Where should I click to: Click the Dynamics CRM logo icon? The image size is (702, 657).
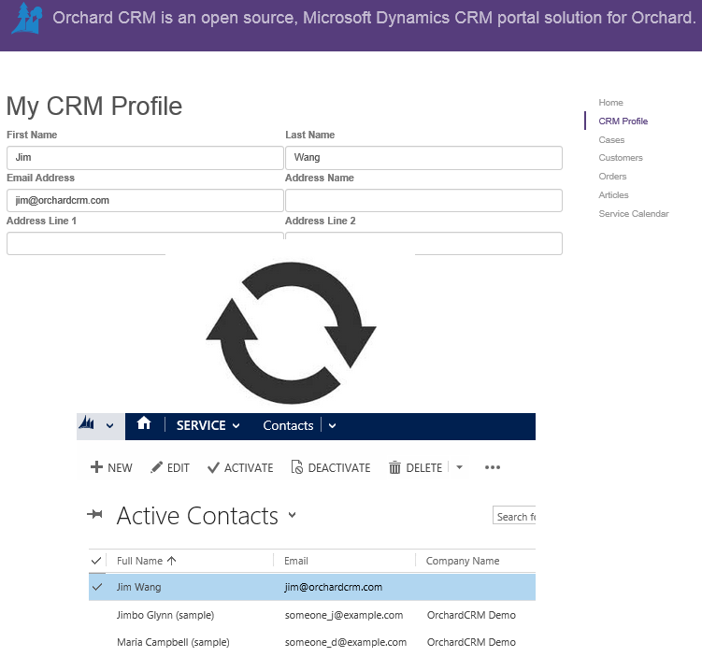(86, 422)
